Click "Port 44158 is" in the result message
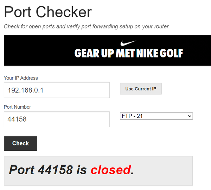Screen dimensions: 211x190 click(x=48, y=170)
